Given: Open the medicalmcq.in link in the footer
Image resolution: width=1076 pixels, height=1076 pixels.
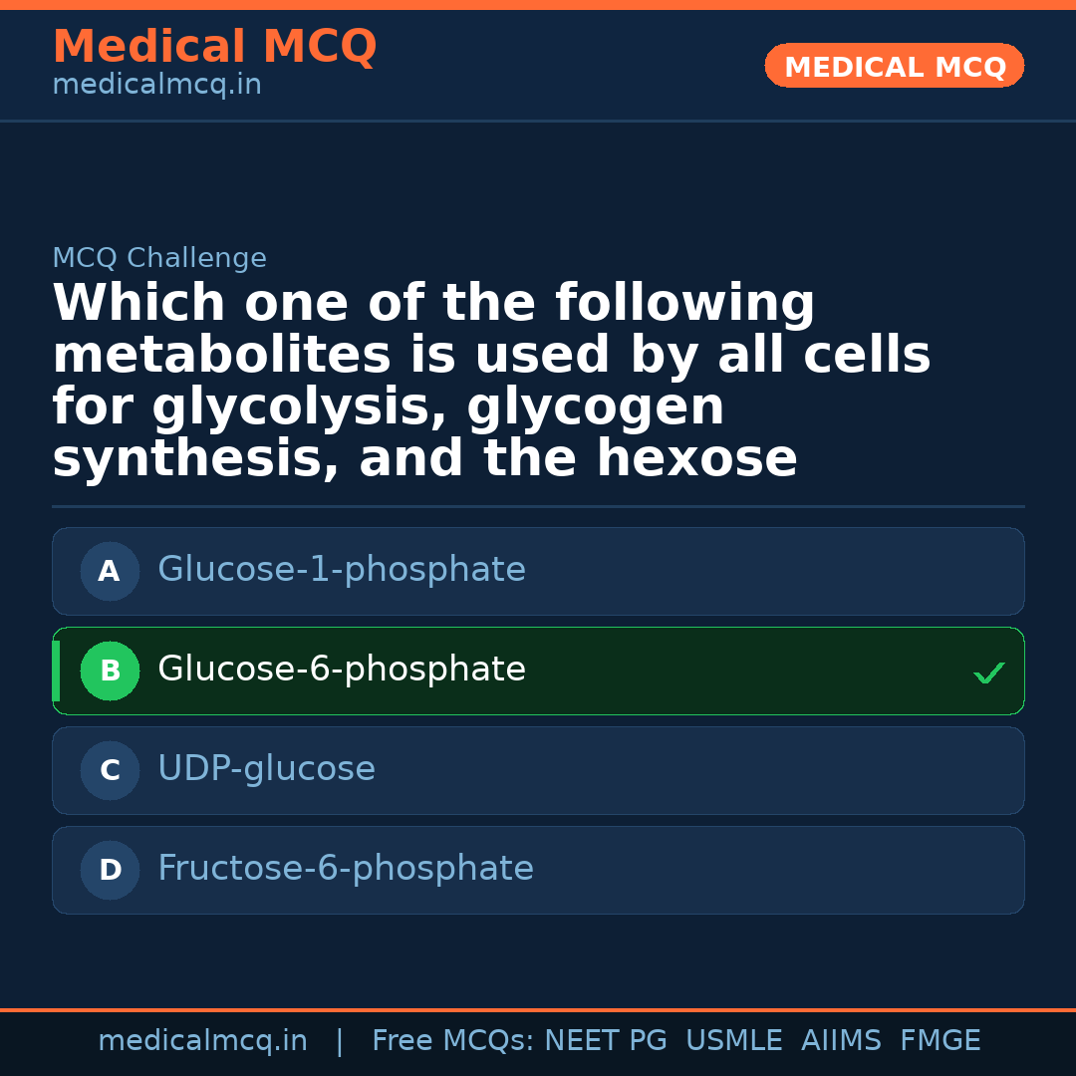Looking at the screenshot, I should (202, 1041).
